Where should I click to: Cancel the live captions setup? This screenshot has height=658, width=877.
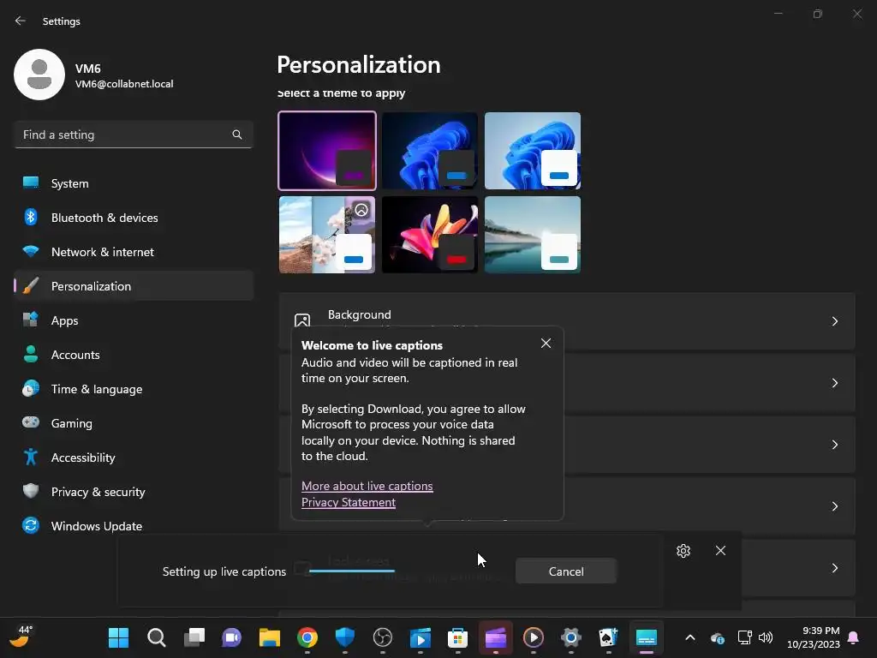pyautogui.click(x=566, y=571)
